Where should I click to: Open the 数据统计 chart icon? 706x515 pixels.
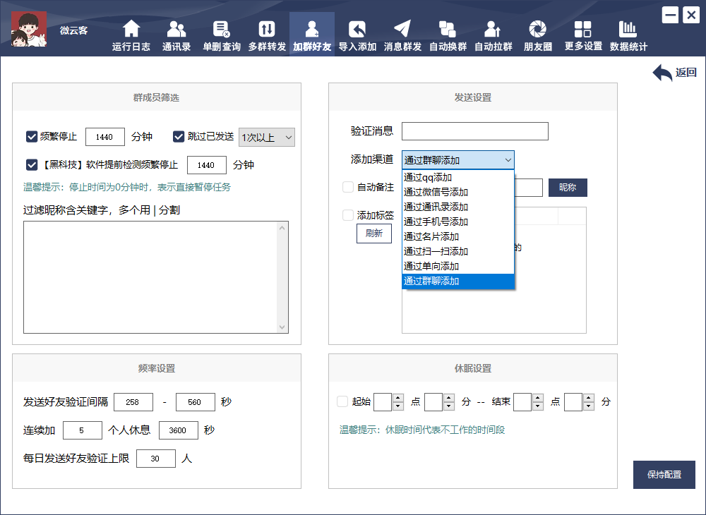coord(628,29)
